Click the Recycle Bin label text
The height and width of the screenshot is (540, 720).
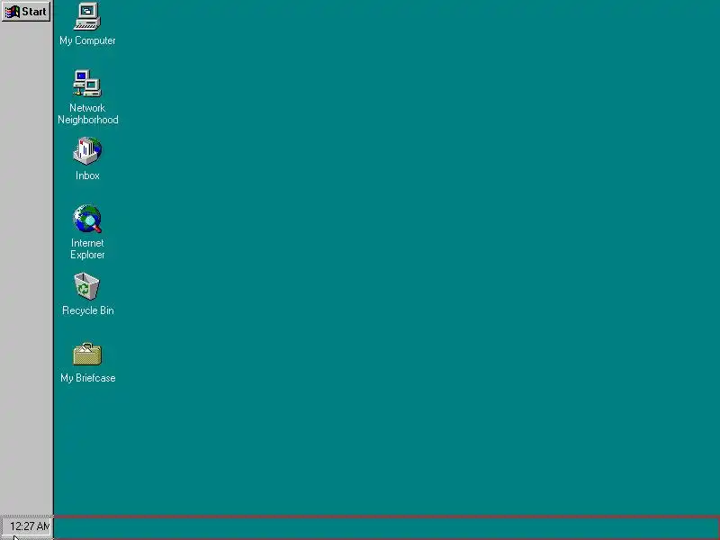point(87,310)
